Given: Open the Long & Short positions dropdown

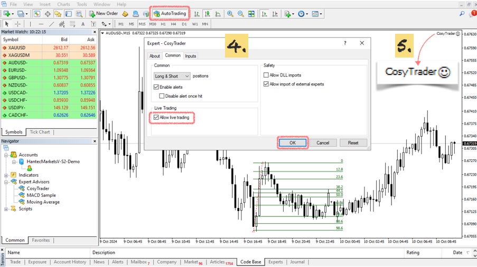Looking at the screenshot, I should coord(171,76).
